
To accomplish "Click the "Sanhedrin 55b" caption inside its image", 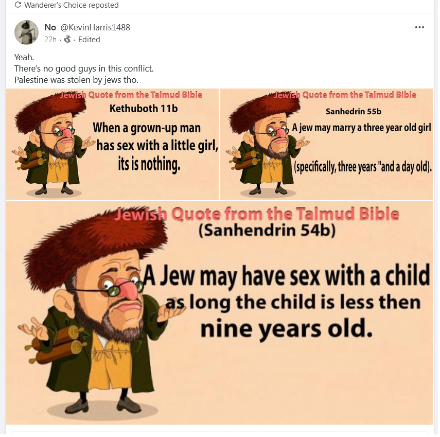I will tap(354, 111).
